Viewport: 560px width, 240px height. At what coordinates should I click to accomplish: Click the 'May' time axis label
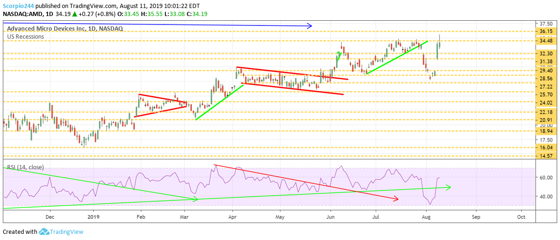coord(280,217)
